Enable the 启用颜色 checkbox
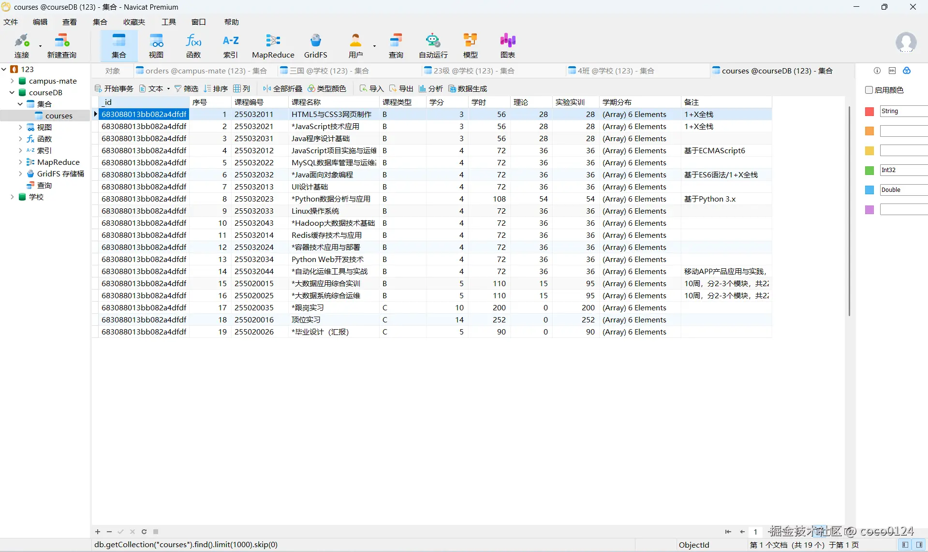The image size is (928, 552). coord(869,90)
